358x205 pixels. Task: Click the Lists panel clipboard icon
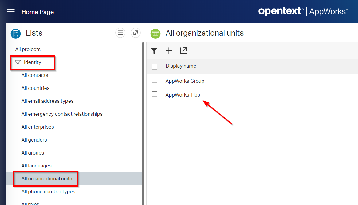tap(16, 34)
